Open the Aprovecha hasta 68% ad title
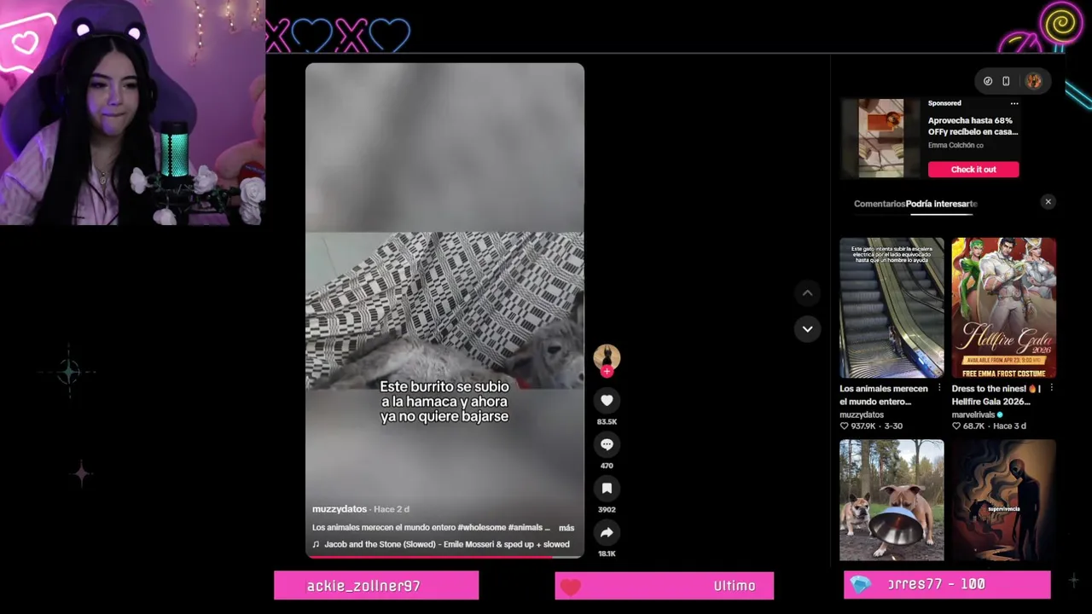The height and width of the screenshot is (614, 1092). coord(973,126)
